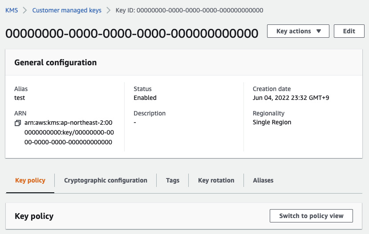Copy the key ARN using copy icon

(x=18, y=123)
